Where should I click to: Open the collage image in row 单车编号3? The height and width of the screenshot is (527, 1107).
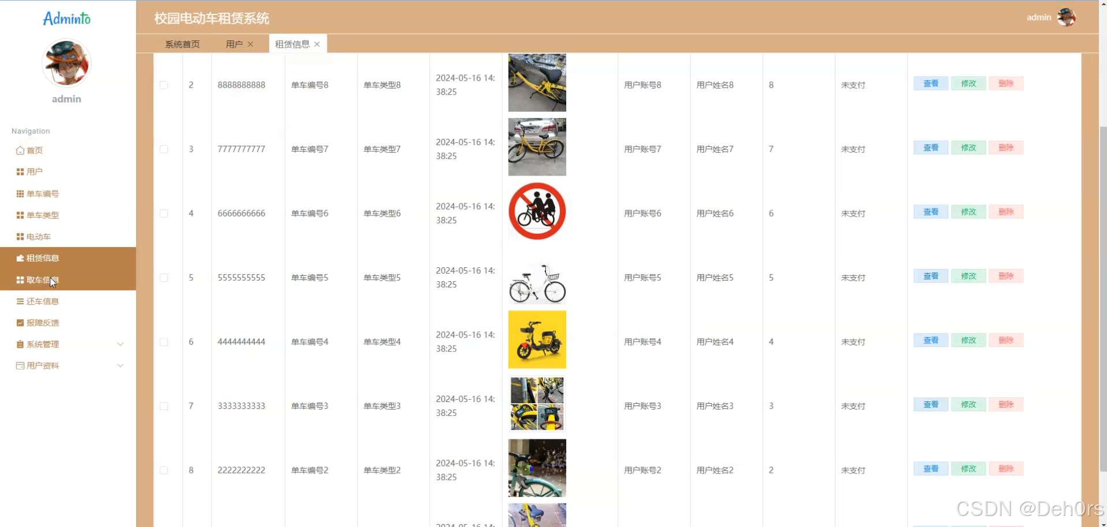(x=537, y=404)
